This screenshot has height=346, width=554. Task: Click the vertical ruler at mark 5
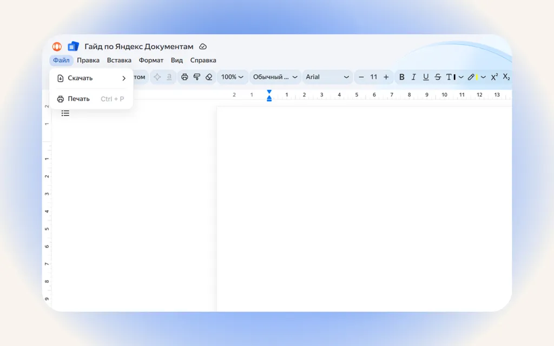(47, 229)
